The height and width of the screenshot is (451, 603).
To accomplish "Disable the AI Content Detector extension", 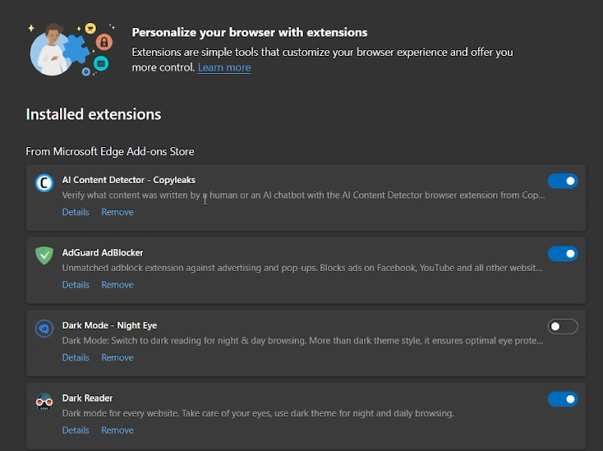I will pyautogui.click(x=563, y=181).
